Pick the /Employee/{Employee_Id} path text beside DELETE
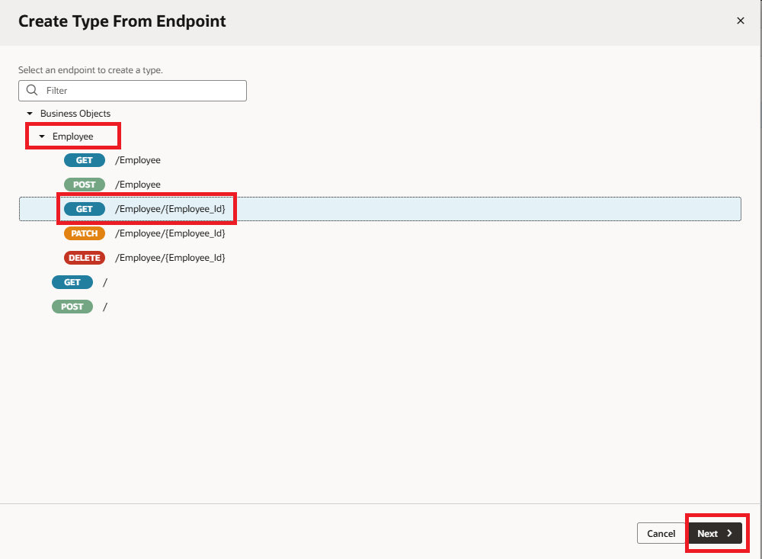The height and width of the screenshot is (559, 762). click(170, 258)
